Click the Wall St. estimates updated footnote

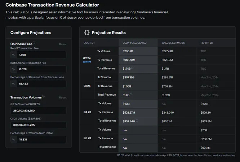click(x=176, y=155)
